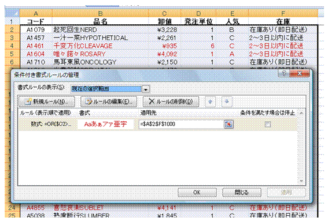Click cell 喜怒哀楽SUBLET in row 24

pos(101,208)
